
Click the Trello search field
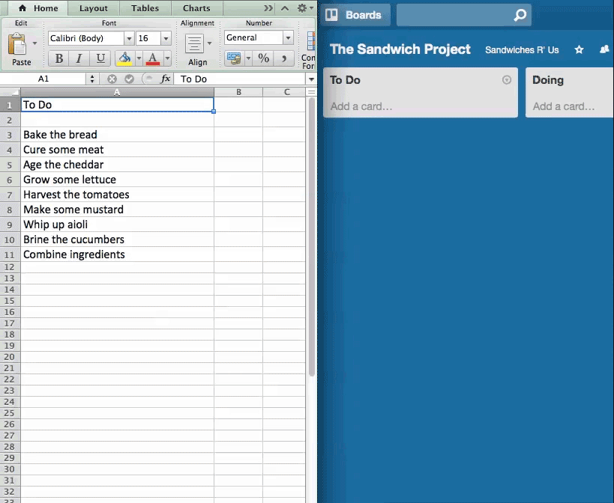(463, 15)
